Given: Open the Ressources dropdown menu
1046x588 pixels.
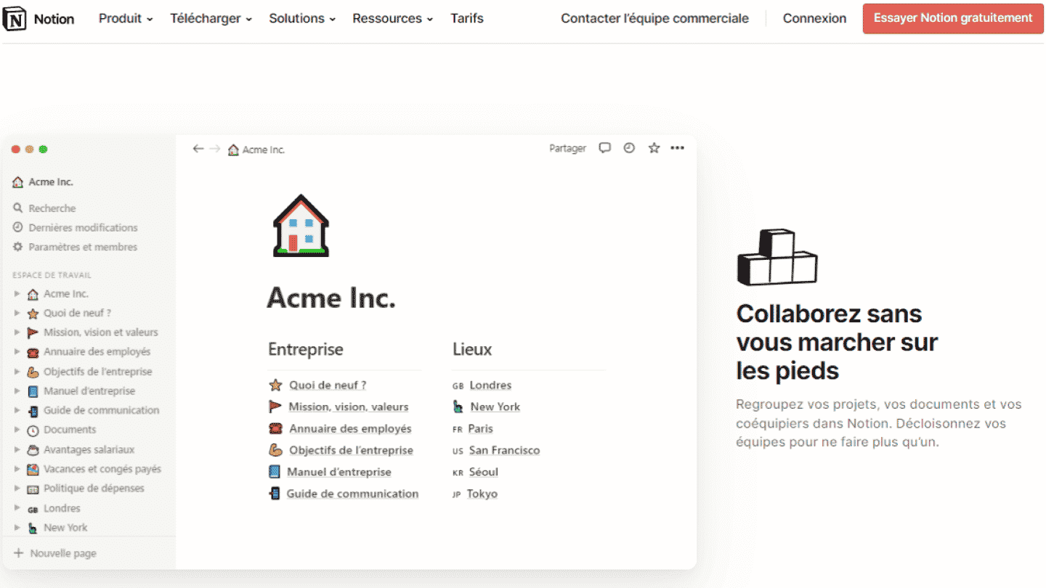Looking at the screenshot, I should coord(392,19).
